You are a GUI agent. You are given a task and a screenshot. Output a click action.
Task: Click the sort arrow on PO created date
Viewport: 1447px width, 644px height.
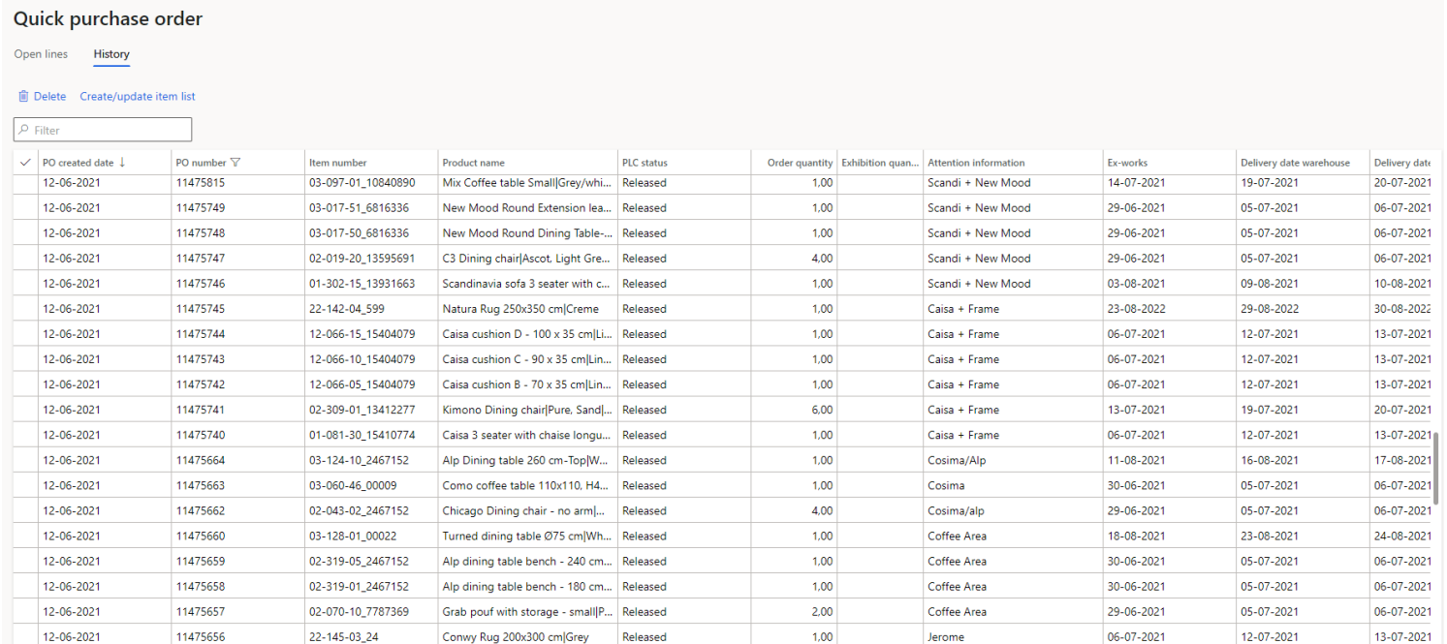coord(122,163)
